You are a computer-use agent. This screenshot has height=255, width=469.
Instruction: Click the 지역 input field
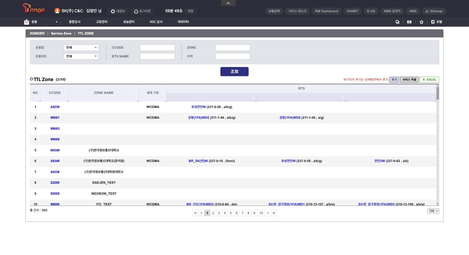[x=233, y=57]
